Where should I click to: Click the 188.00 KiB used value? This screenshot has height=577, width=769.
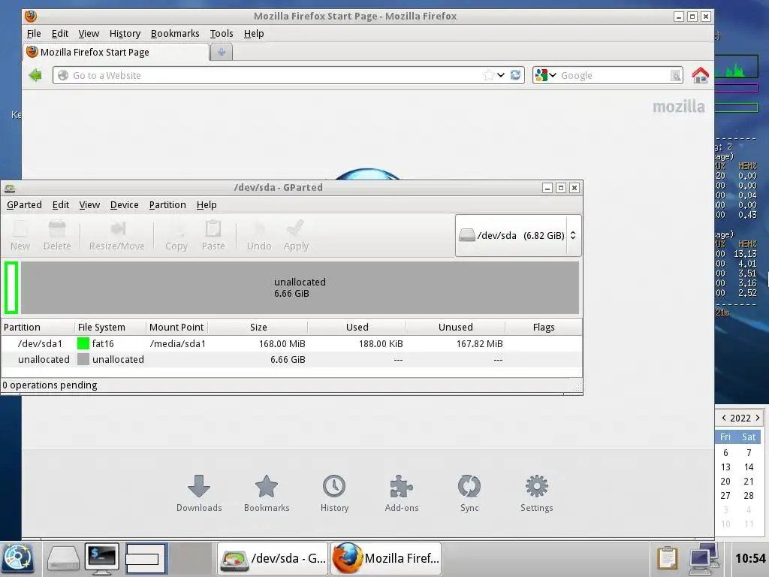click(x=381, y=343)
